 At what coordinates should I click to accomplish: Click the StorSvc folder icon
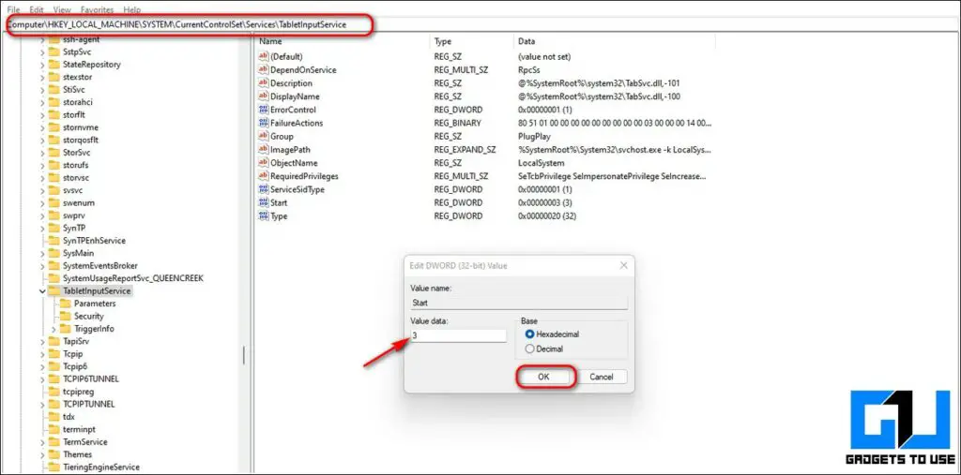click(x=53, y=153)
